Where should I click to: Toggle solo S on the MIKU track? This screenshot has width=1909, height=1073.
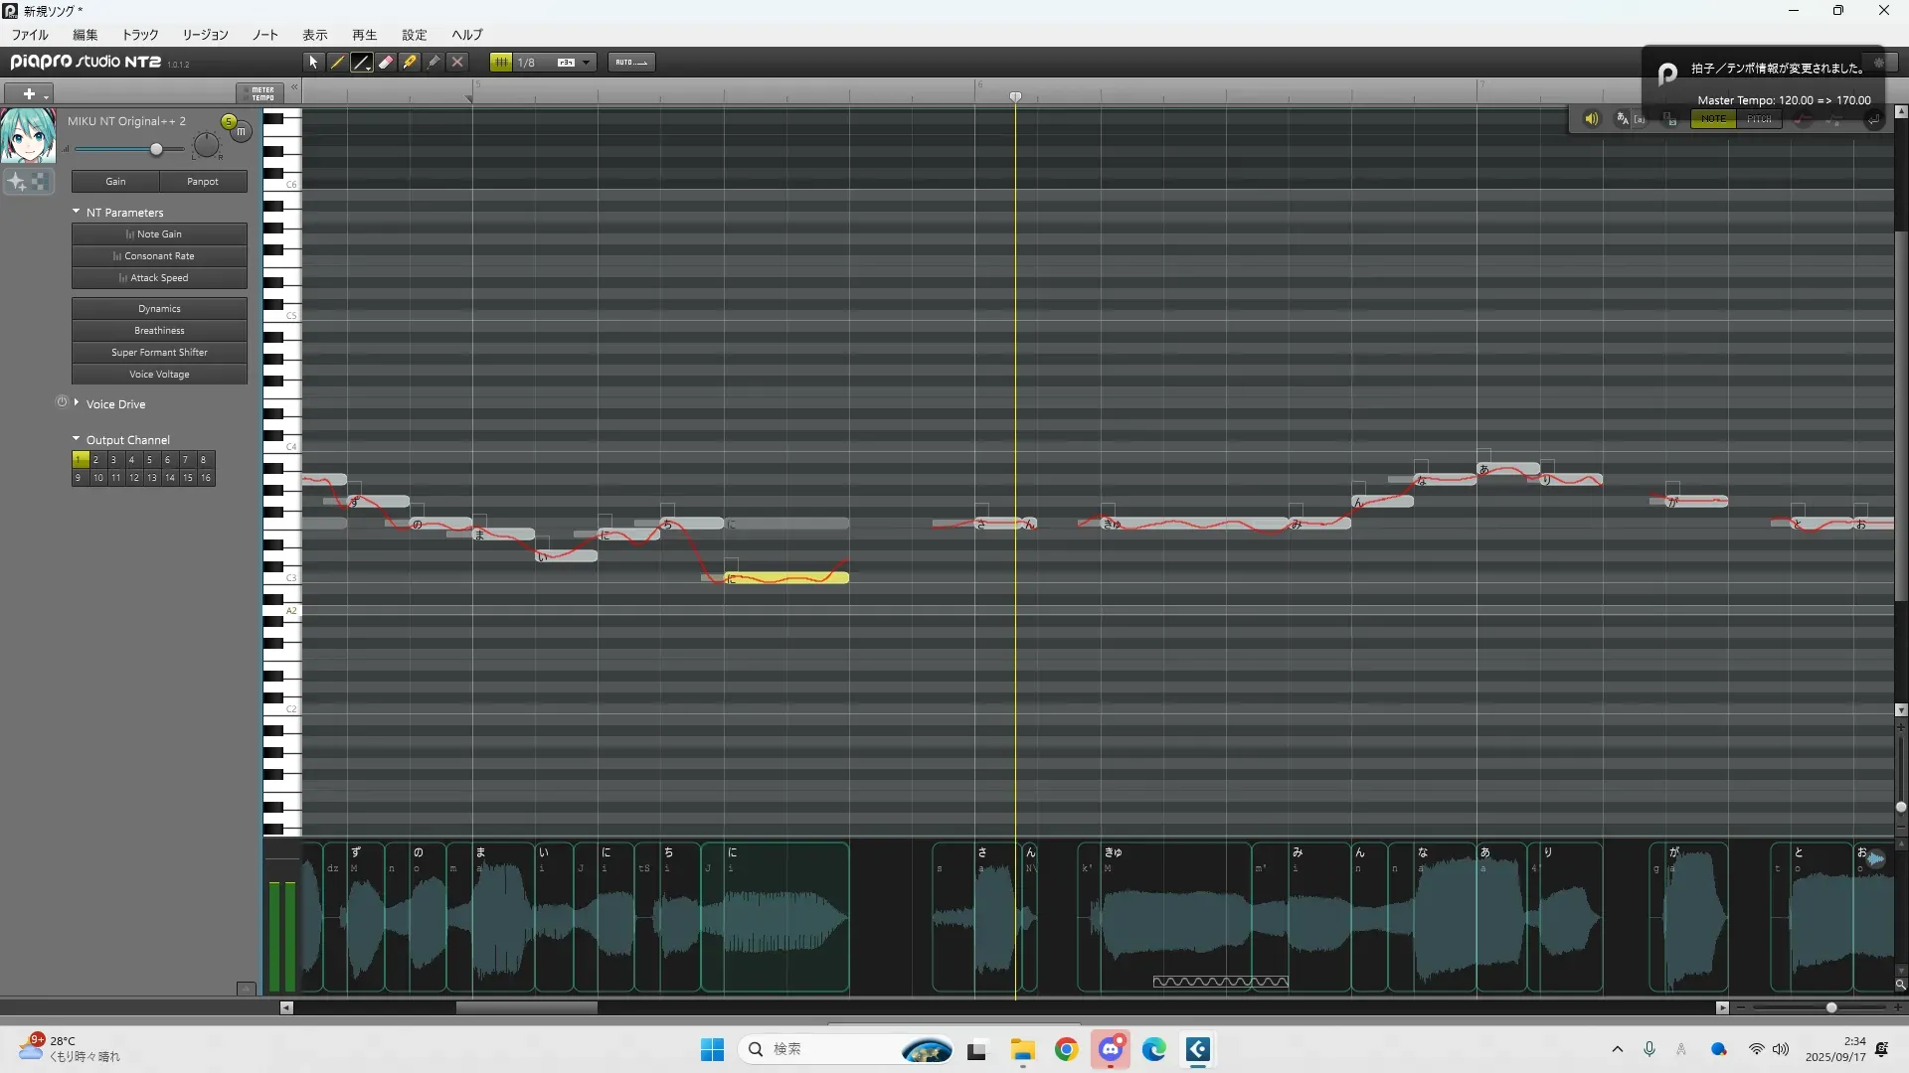229,121
